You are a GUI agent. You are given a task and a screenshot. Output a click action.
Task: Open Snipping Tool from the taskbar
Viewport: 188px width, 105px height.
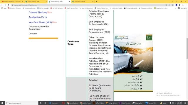[137, 103]
